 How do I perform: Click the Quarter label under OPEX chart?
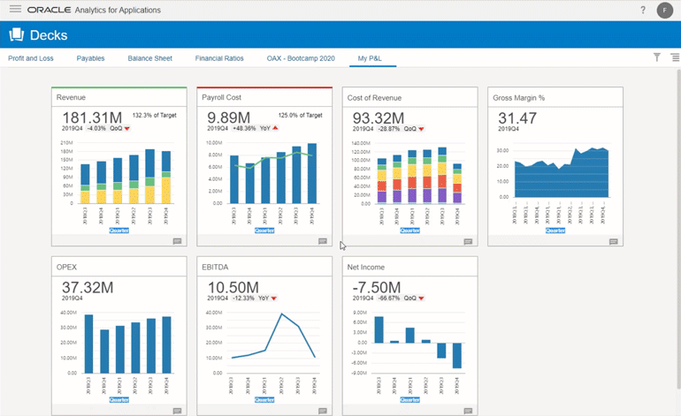tap(119, 399)
